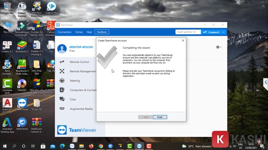This screenshot has width=268, height=150.
Task: Click the TeamViewer logo at sidebar bottom
Action: (x=77, y=130)
